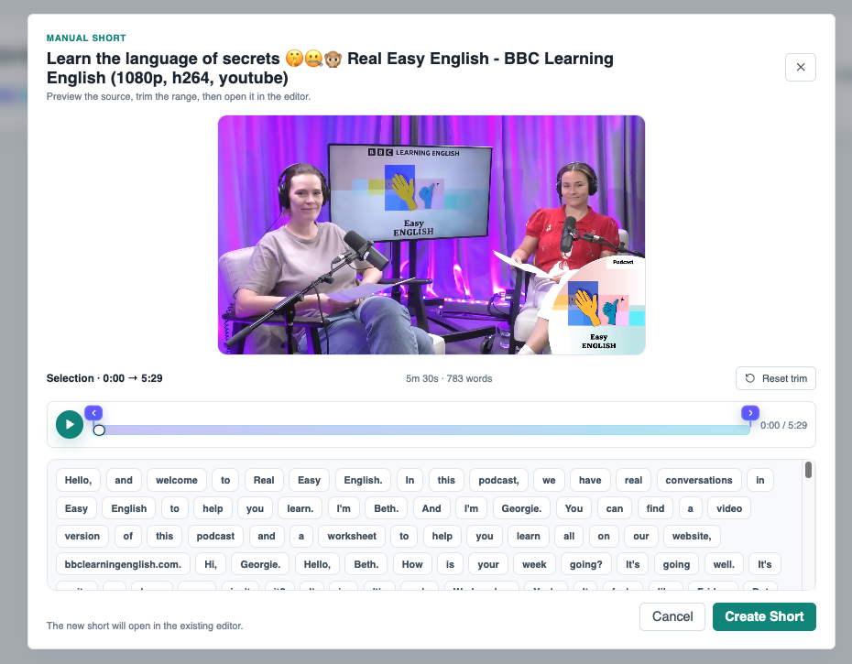Select the transcript word "can"
The image size is (852, 664).
click(615, 508)
